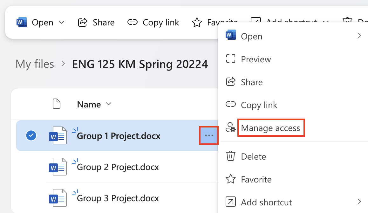
Task: Click the Add shortcut icon in the context menu
Action: 230,202
